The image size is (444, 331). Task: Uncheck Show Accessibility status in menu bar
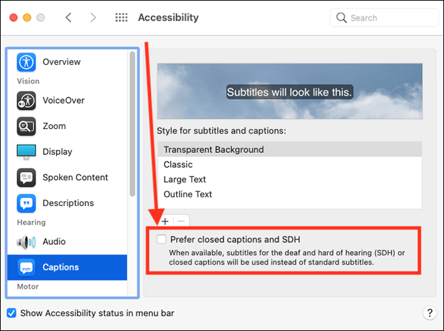(12, 313)
